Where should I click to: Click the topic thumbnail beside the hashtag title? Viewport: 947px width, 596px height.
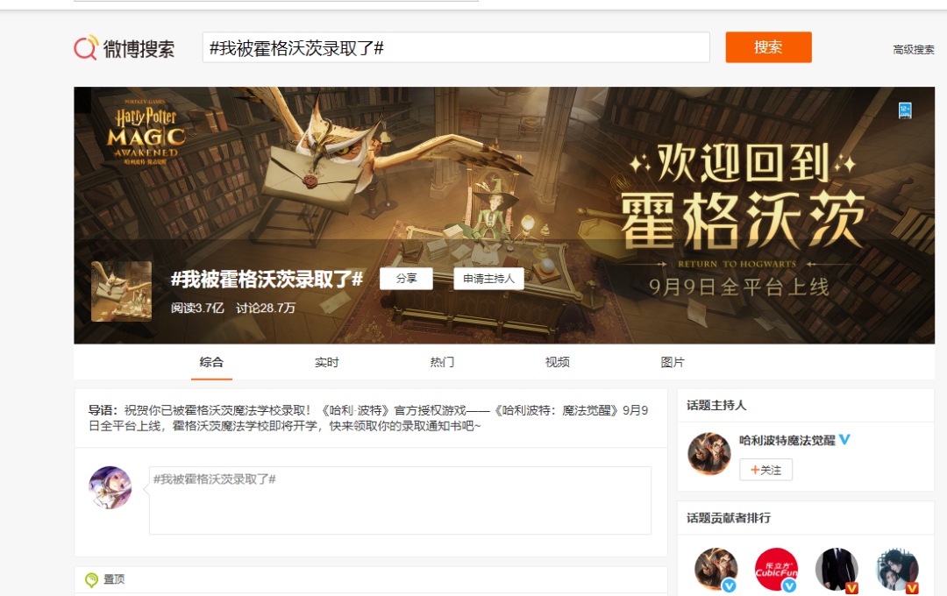pyautogui.click(x=121, y=291)
